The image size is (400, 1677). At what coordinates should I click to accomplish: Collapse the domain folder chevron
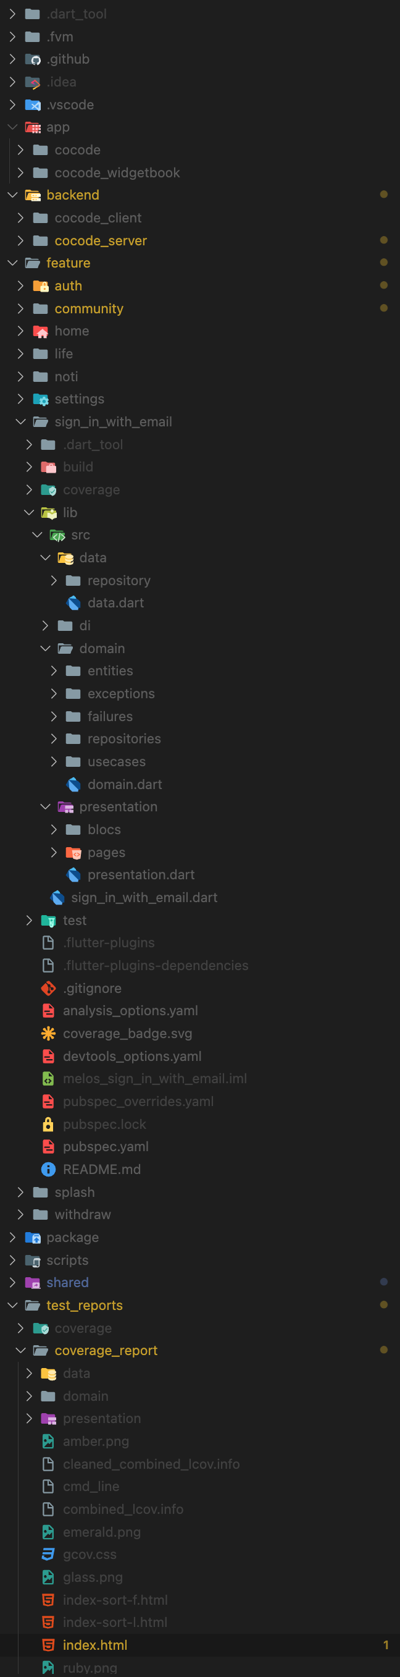pyautogui.click(x=45, y=648)
